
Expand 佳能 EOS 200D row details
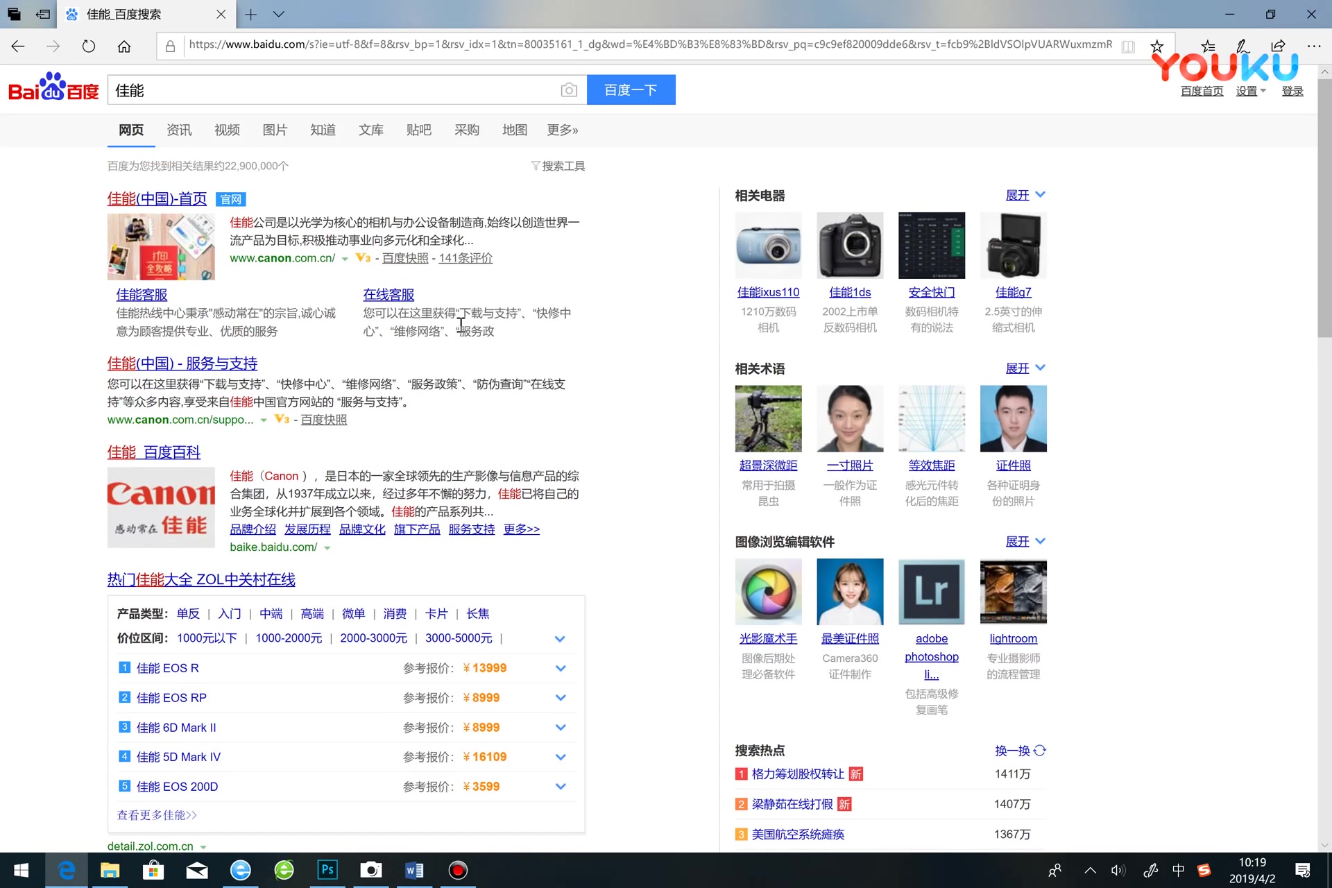(561, 787)
